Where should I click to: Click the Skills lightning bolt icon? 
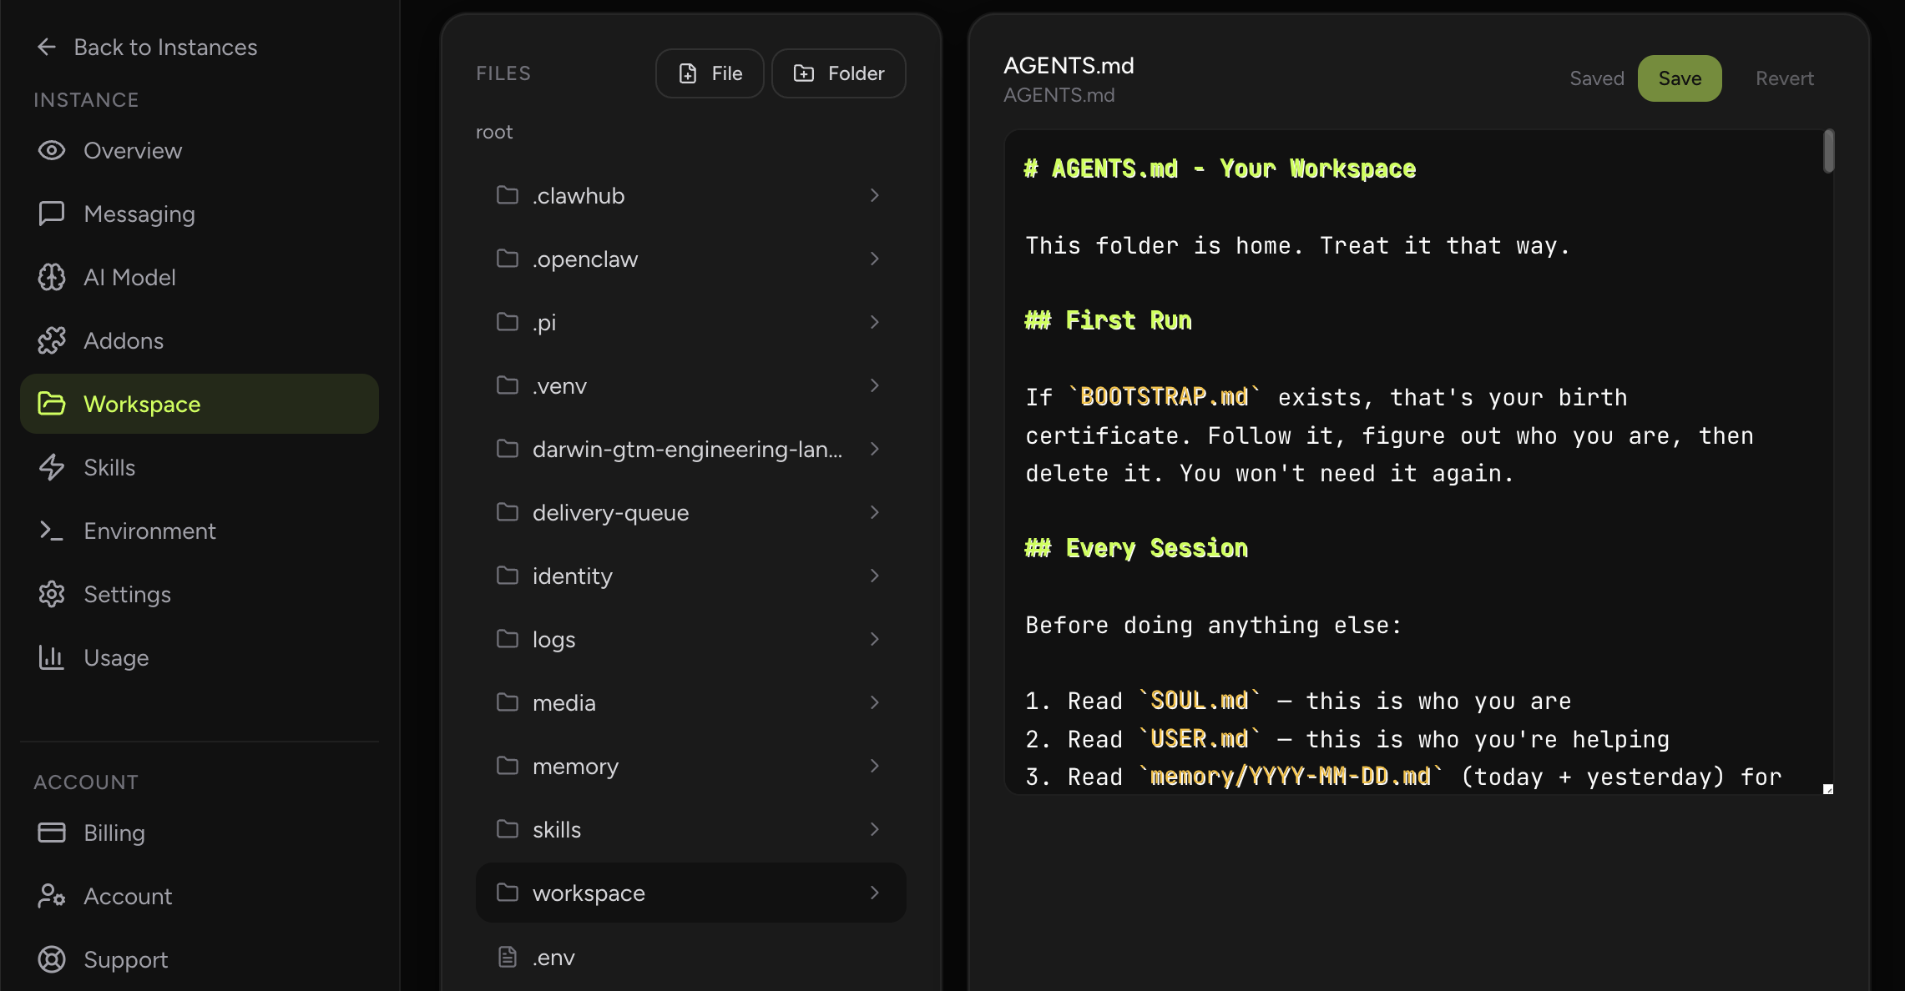pyautogui.click(x=52, y=468)
